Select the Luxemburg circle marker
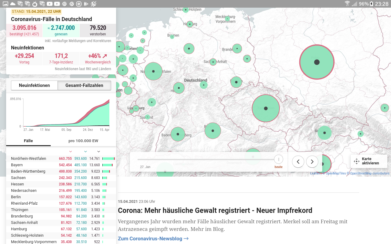The height and width of the screenshot is (244, 391). pyautogui.click(x=136, y=108)
